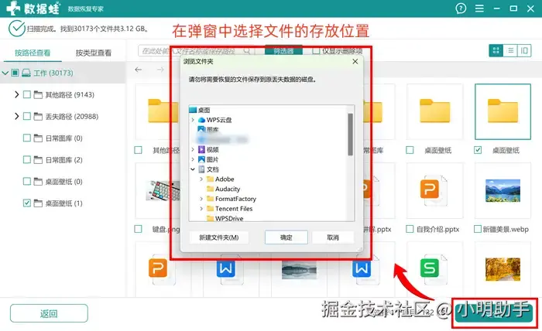542x331 pixels.
Task: Select Tencent Files label in dialog
Action: coord(234,209)
